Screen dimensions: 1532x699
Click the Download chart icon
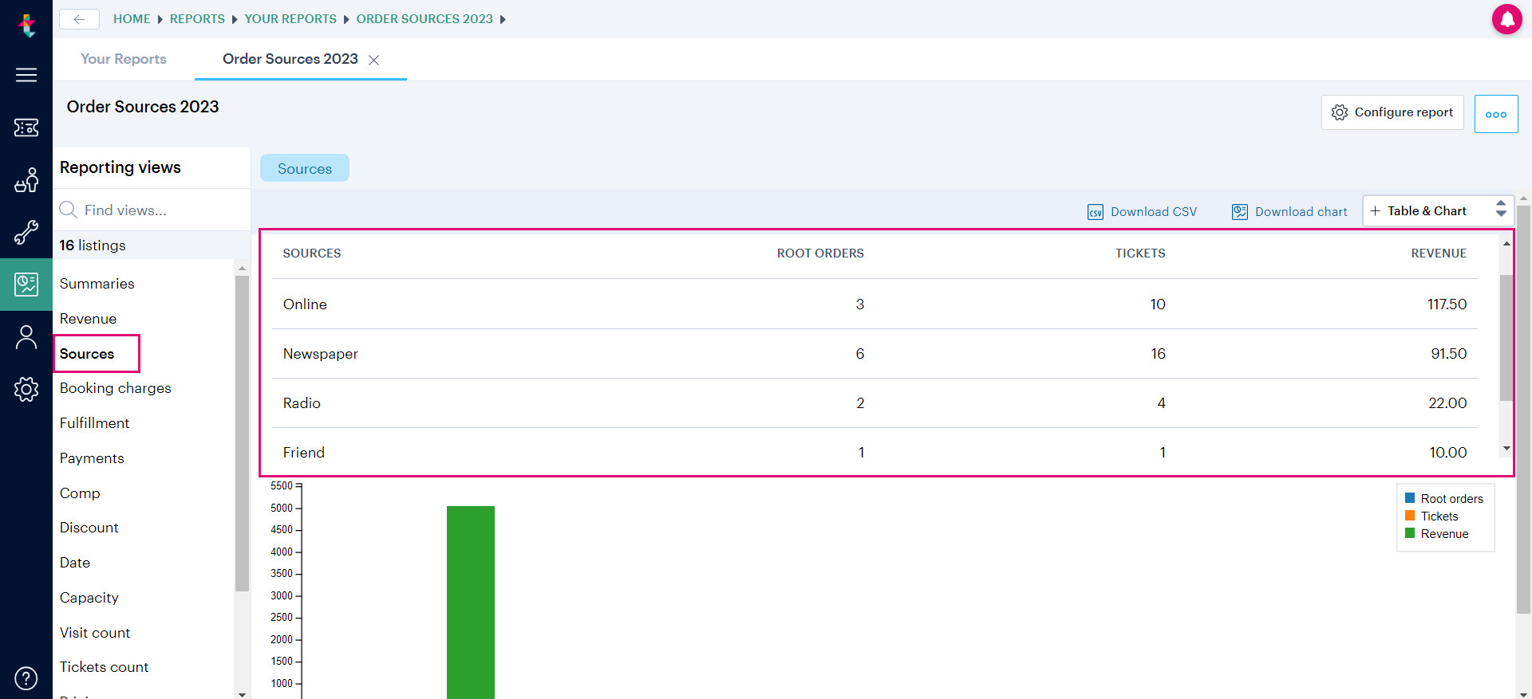[x=1240, y=212]
